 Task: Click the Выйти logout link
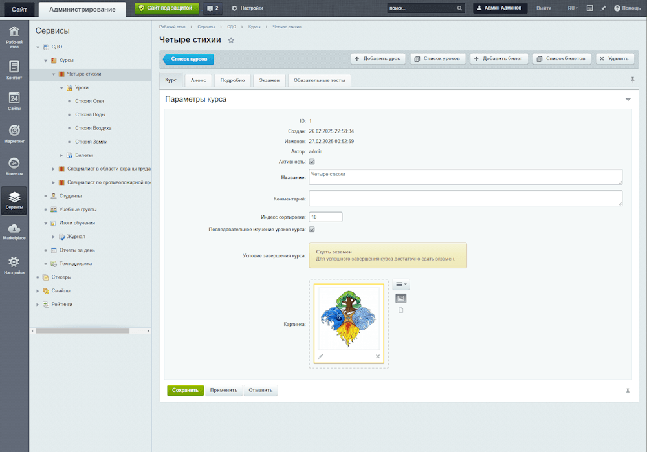(543, 8)
